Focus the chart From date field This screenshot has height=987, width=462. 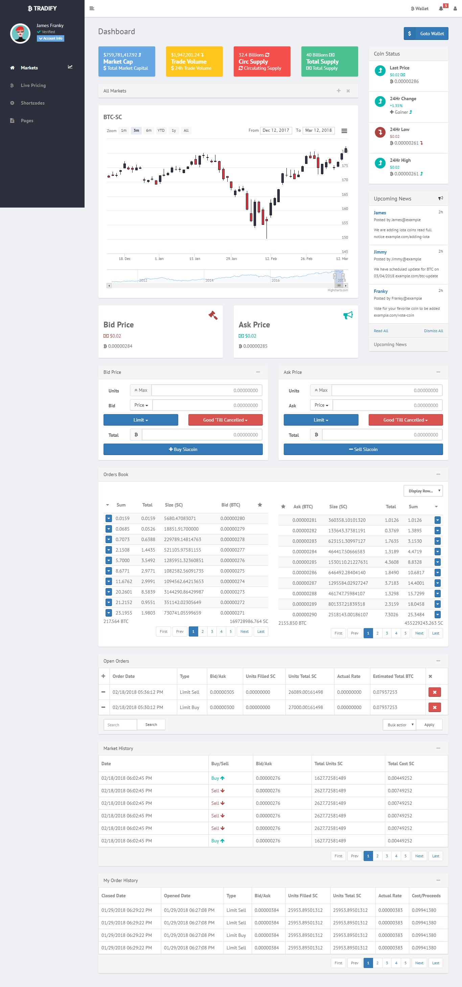coord(276,131)
